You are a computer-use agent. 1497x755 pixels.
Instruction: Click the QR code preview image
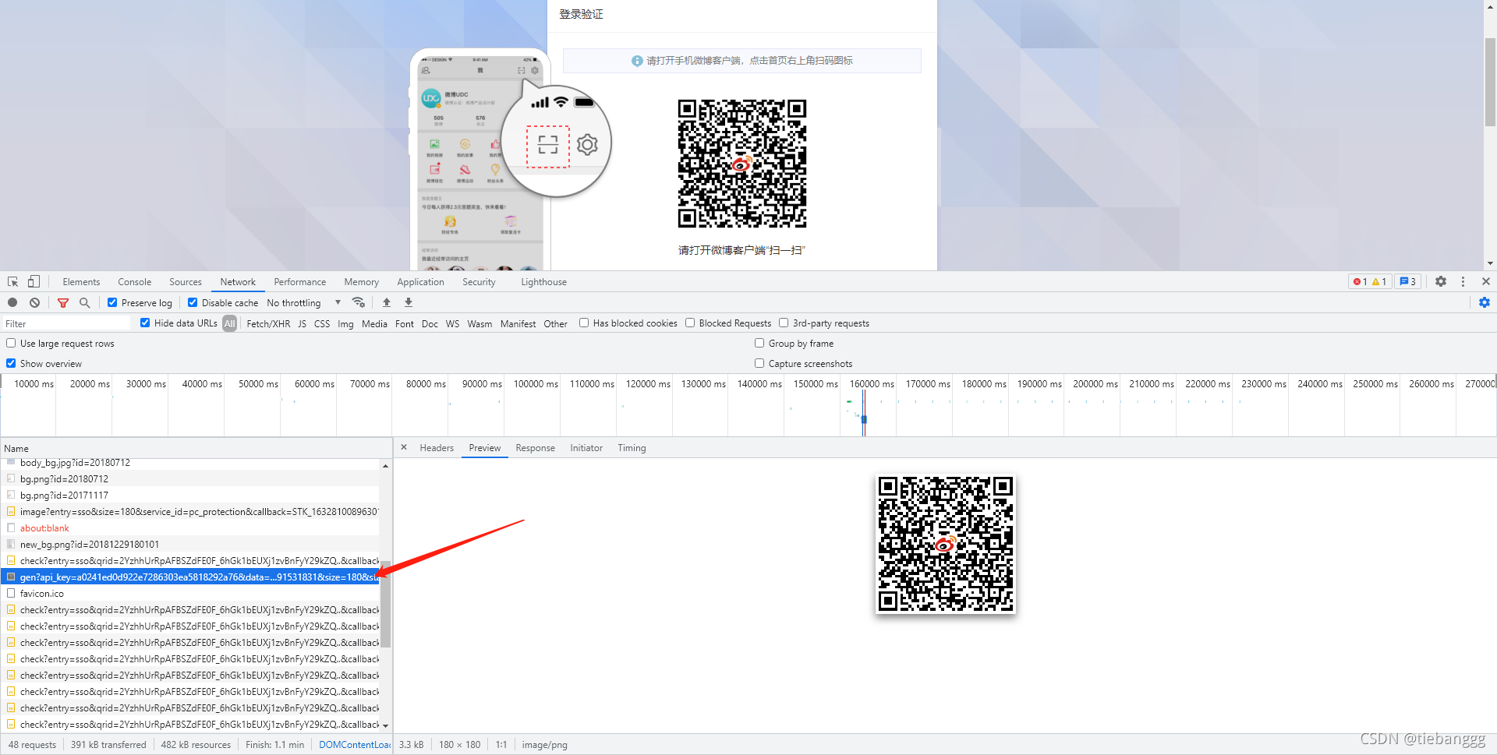click(x=945, y=544)
